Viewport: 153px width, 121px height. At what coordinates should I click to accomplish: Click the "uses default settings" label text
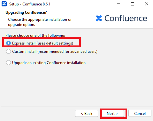pos(55,43)
